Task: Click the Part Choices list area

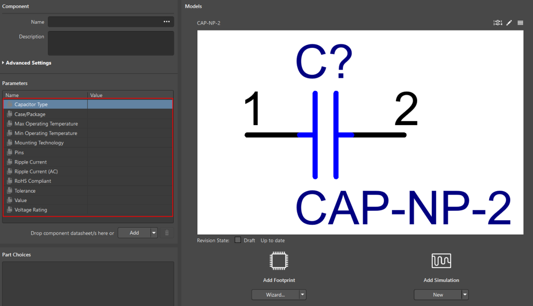Action: tap(88, 284)
